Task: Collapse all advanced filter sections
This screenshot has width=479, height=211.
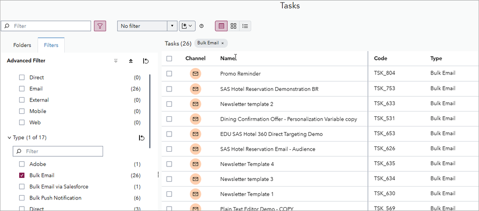Action: click(x=131, y=61)
